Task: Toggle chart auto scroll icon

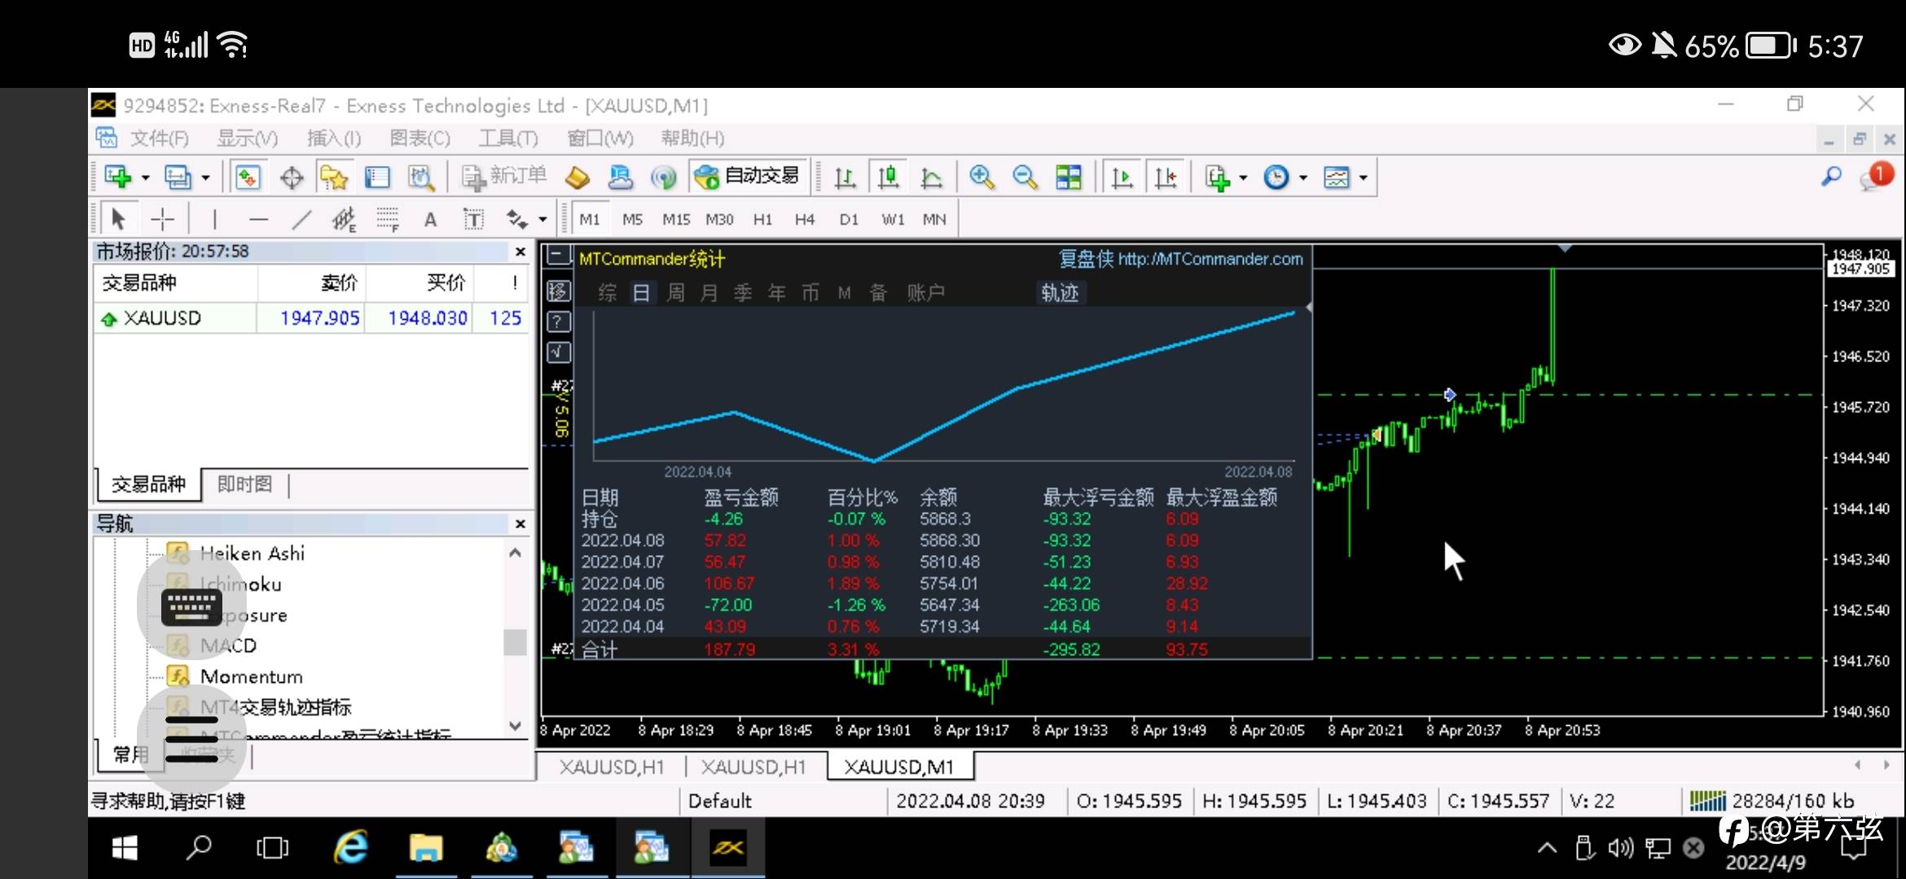Action: [1122, 177]
